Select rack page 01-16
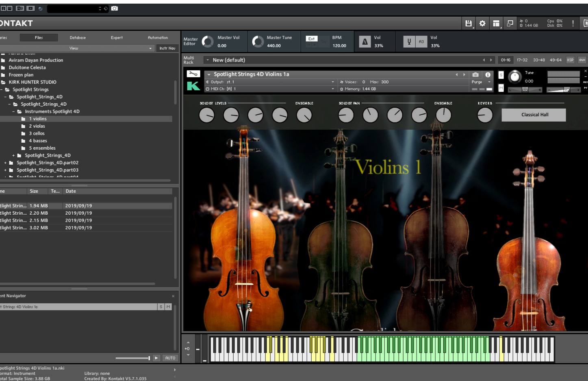This screenshot has height=381, width=588. 506,60
